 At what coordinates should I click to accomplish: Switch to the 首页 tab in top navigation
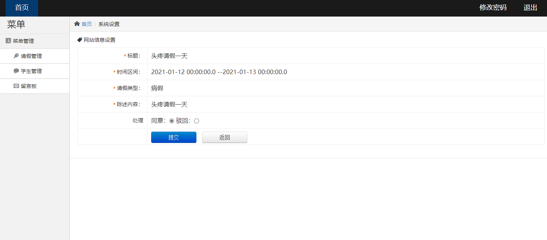(21, 8)
